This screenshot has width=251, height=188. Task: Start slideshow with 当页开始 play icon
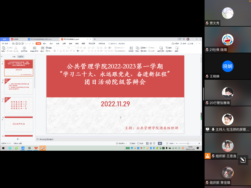coord(24,48)
